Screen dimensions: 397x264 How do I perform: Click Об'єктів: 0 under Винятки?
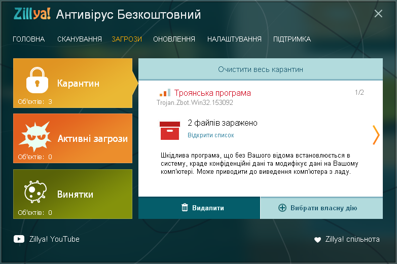(x=35, y=213)
